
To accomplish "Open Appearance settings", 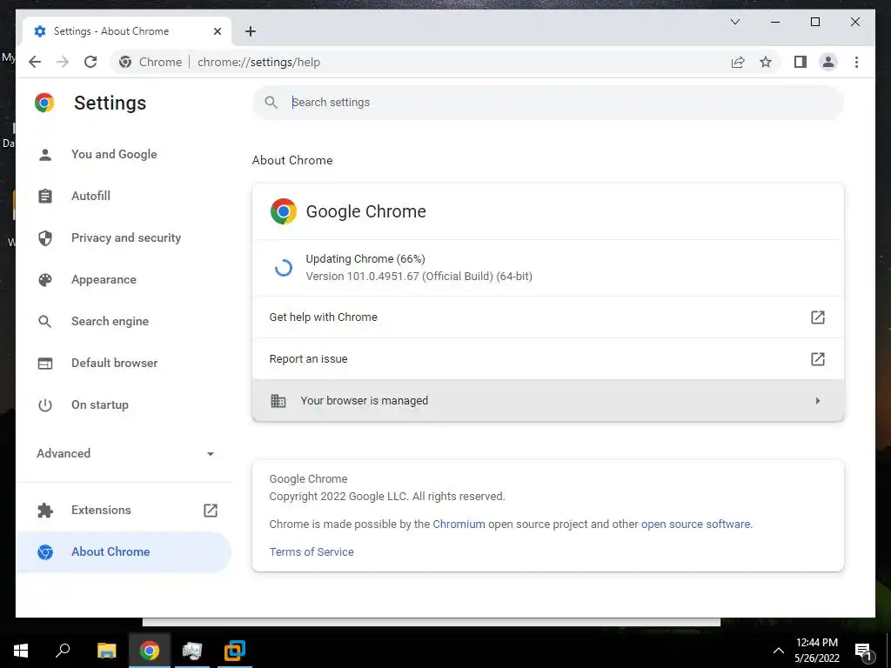I will 124,279.
